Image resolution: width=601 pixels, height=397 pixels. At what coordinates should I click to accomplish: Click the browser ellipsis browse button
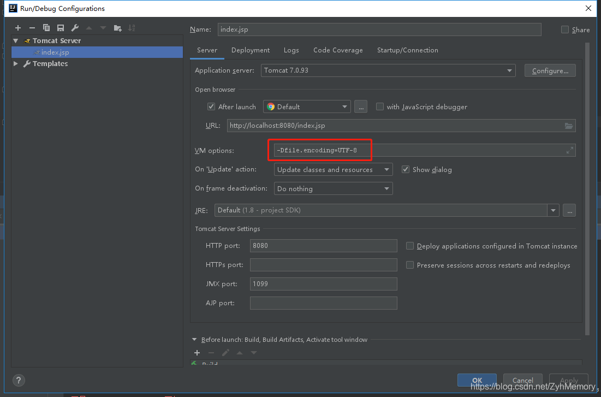point(361,106)
